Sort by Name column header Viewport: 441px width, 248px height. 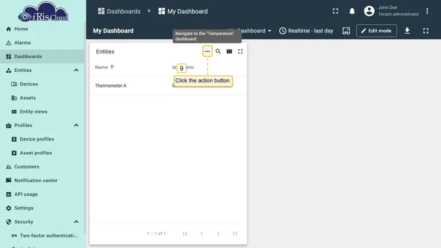(104, 67)
